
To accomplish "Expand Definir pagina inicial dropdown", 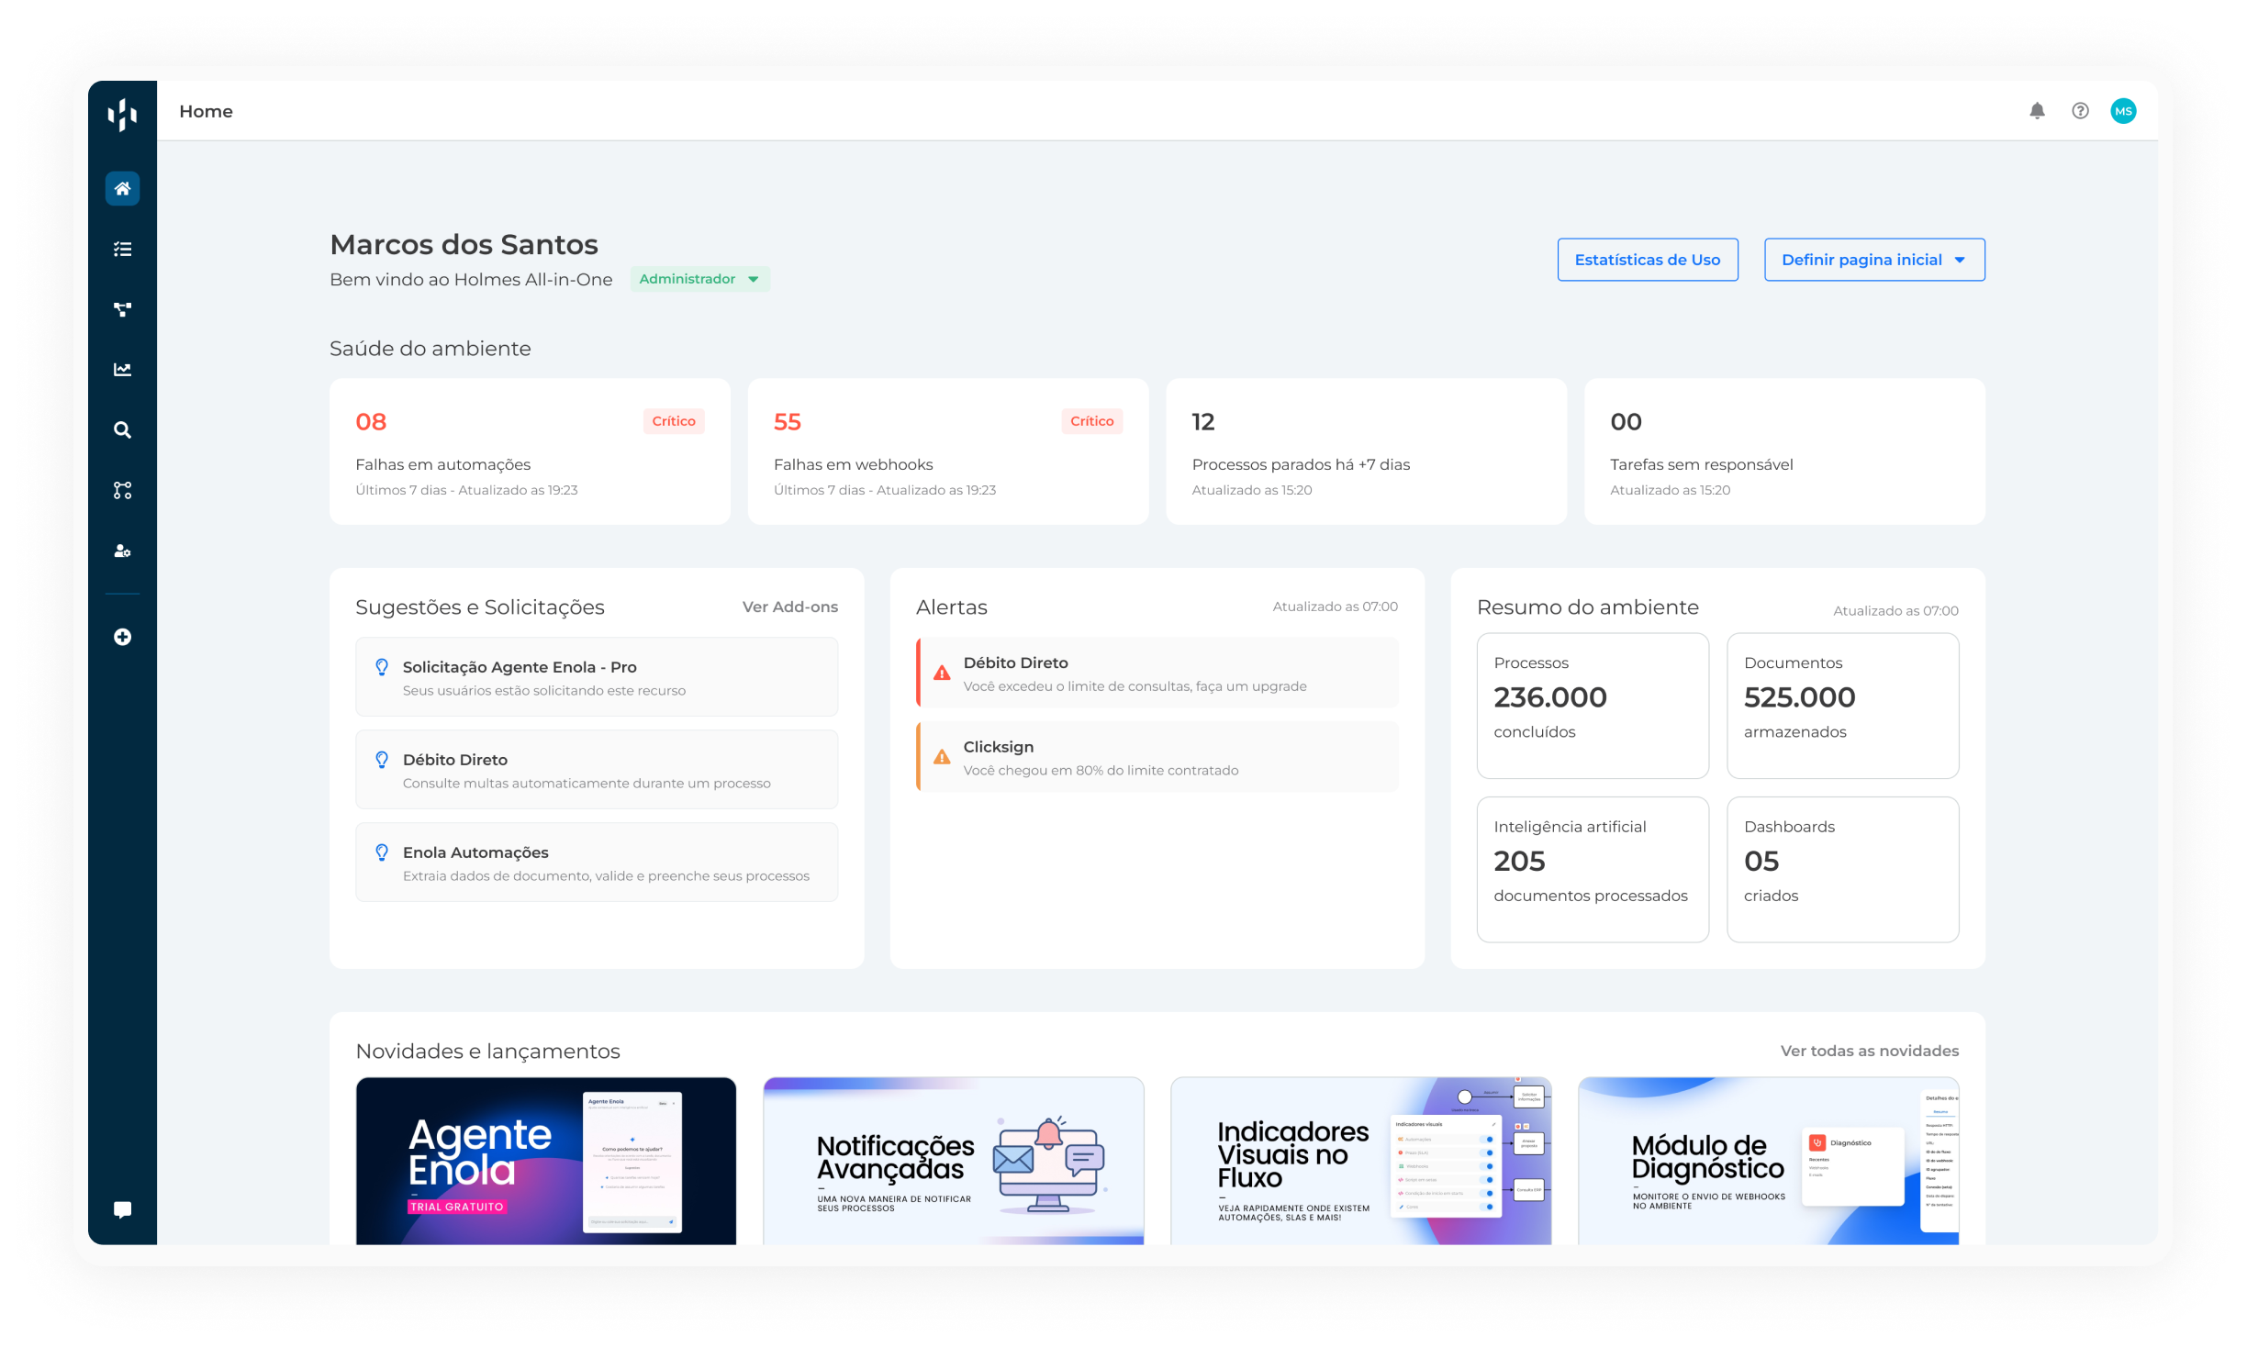I will [1873, 260].
